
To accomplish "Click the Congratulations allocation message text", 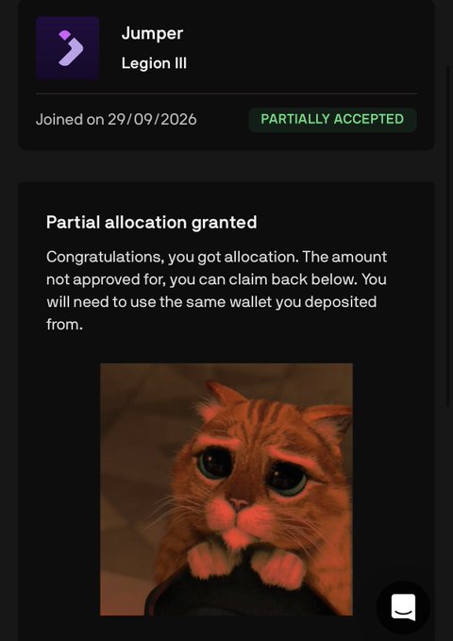I will tap(217, 290).
